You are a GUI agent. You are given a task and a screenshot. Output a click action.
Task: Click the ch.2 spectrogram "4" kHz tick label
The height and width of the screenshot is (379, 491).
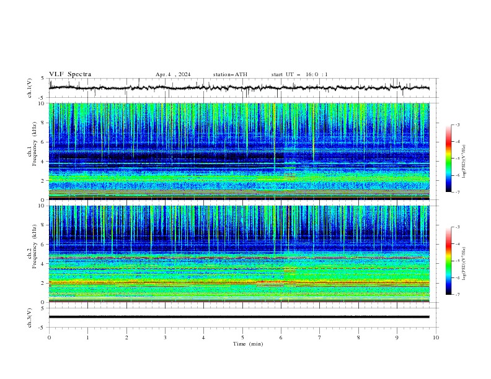43,264
